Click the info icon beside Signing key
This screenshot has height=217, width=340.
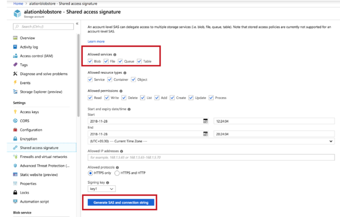(x=108, y=183)
